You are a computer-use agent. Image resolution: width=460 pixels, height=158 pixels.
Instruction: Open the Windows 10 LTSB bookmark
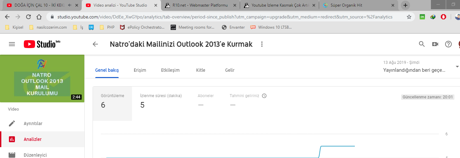[271, 27]
